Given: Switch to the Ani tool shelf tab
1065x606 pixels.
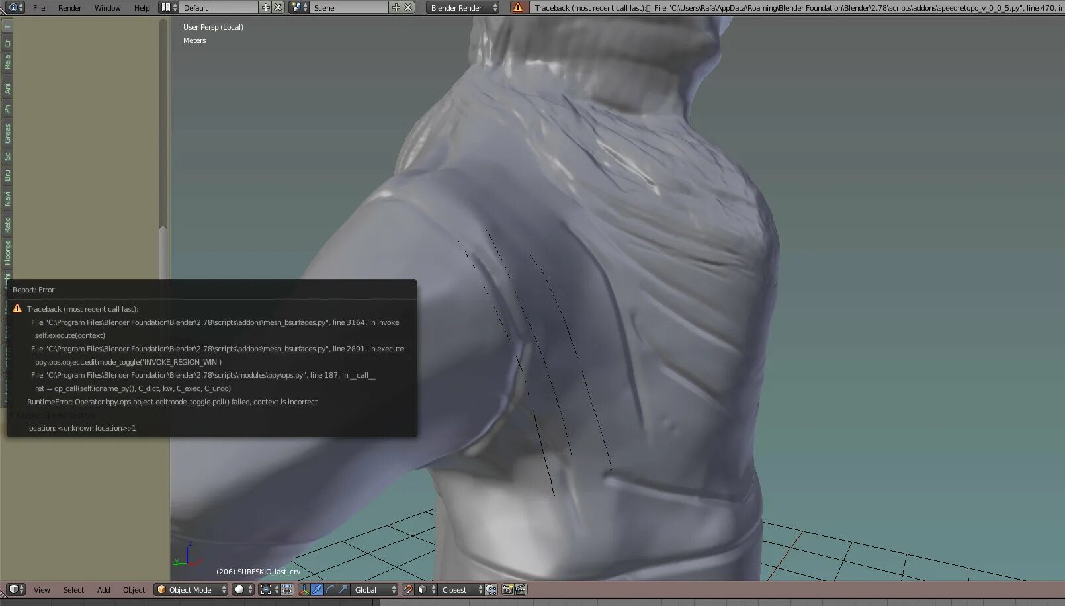Looking at the screenshot, I should 7,88.
